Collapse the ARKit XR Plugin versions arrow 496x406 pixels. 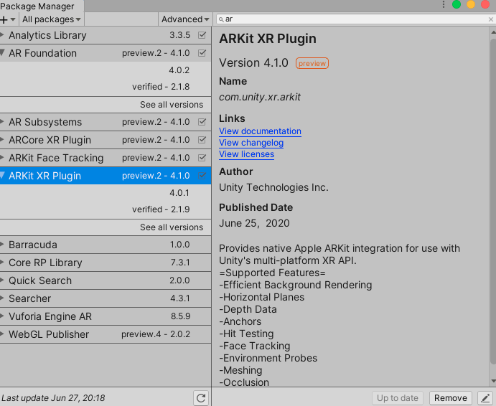[x=2, y=175]
